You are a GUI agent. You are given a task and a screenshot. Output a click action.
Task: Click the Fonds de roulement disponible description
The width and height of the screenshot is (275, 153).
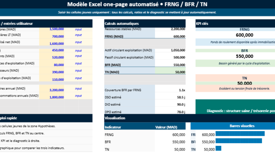[243, 42]
